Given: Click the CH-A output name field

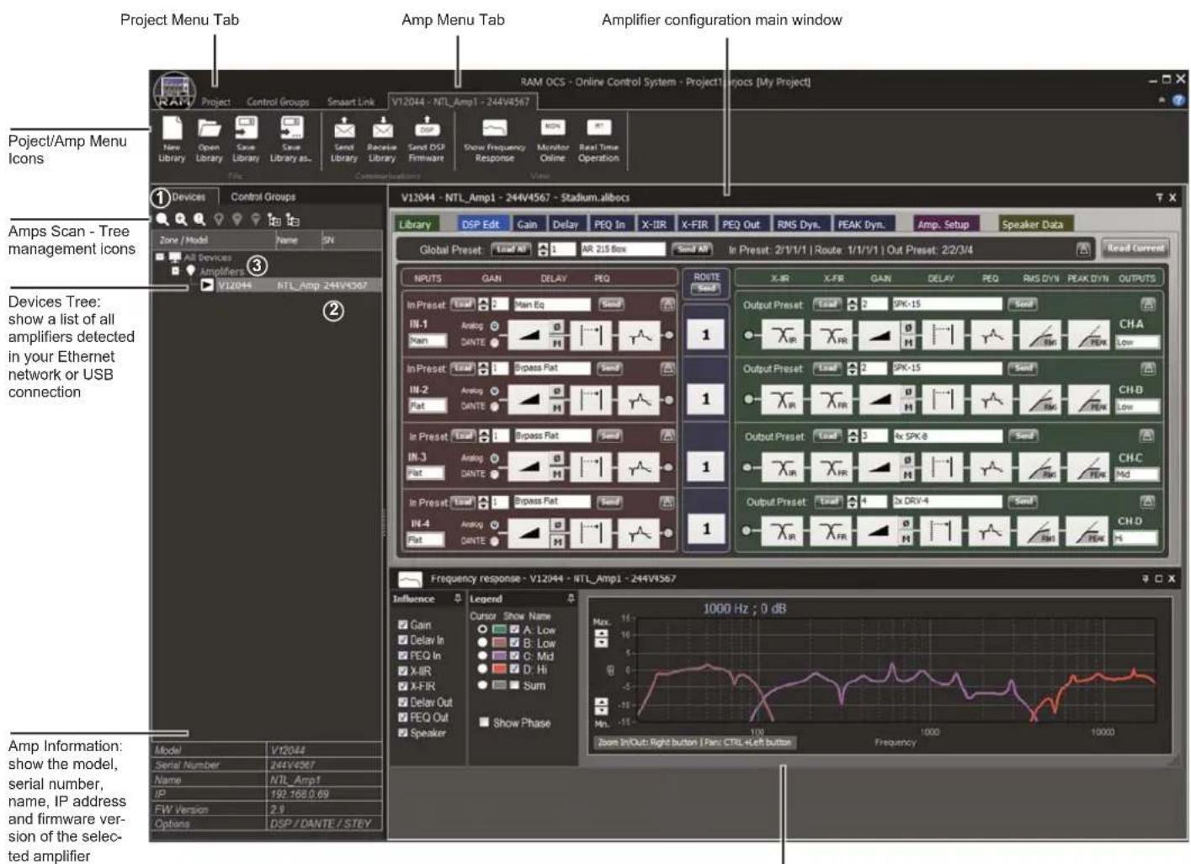Looking at the screenshot, I should [1137, 342].
